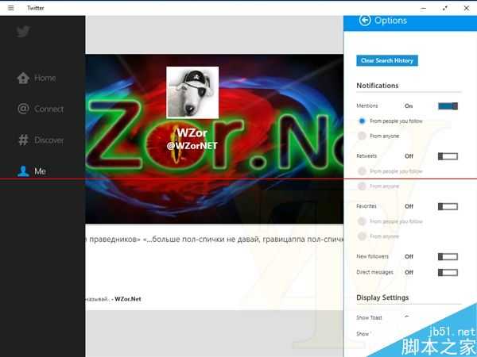Click the Options panel title
The image size is (477, 357).
390,21
